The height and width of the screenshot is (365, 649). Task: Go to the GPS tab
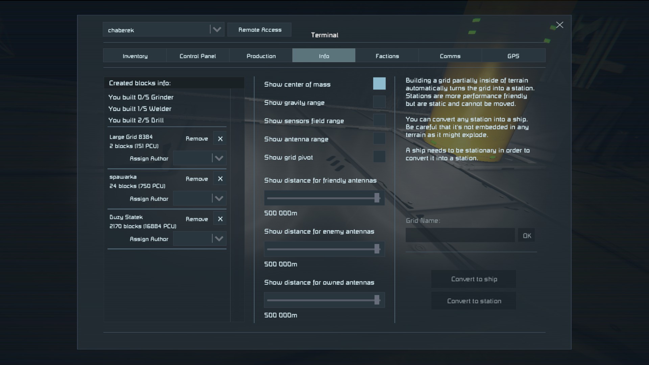point(513,56)
